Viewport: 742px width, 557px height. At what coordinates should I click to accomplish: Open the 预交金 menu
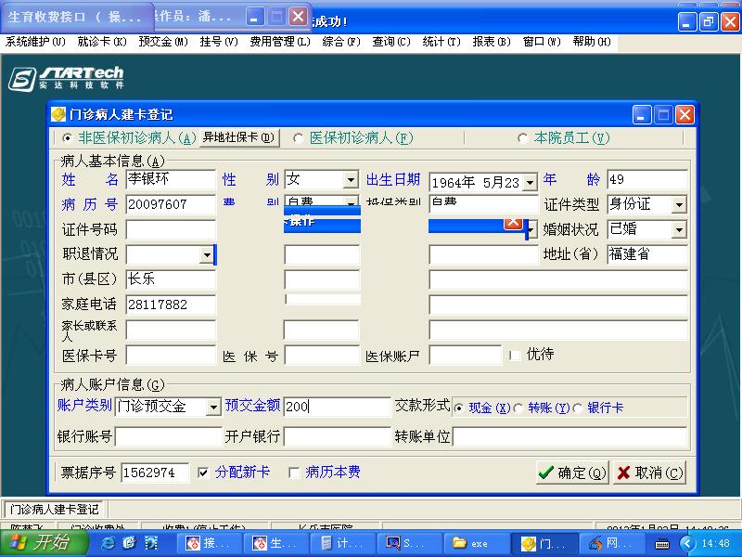coord(163,42)
